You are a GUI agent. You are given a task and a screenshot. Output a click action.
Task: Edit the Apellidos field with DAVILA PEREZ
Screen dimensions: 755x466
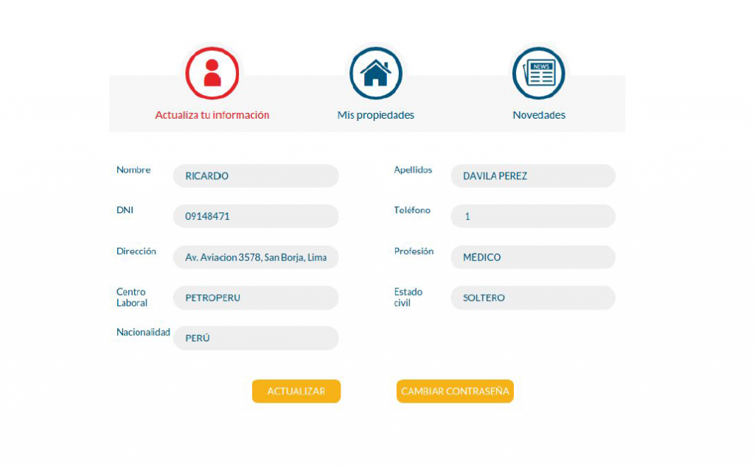click(533, 175)
